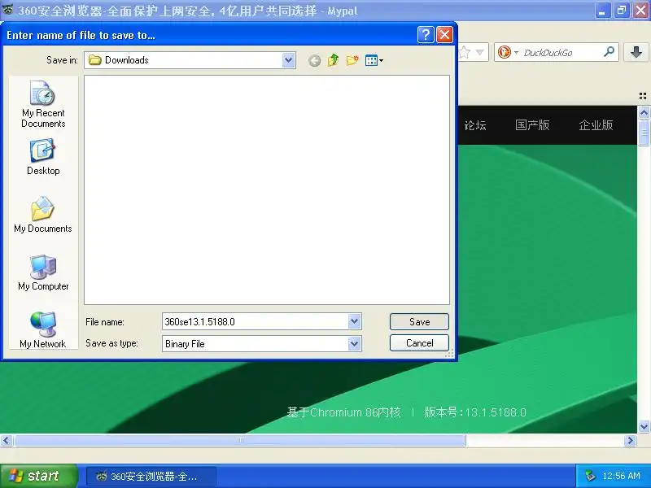The height and width of the screenshot is (488, 651).
Task: Open the 论坛 page menu item
Action: pos(475,125)
